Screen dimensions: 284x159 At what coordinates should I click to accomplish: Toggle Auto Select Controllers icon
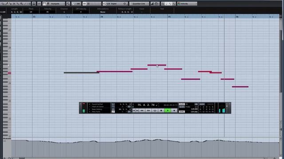click(x=68, y=4)
